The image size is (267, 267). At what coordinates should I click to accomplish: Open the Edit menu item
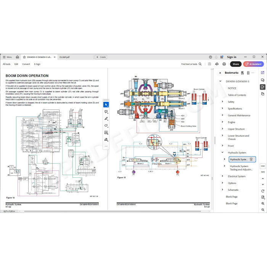click(16, 64)
